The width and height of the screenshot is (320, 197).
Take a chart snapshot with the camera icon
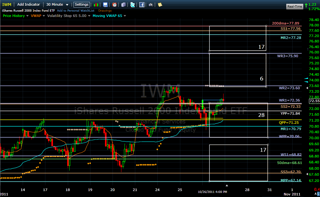click(x=151, y=5)
